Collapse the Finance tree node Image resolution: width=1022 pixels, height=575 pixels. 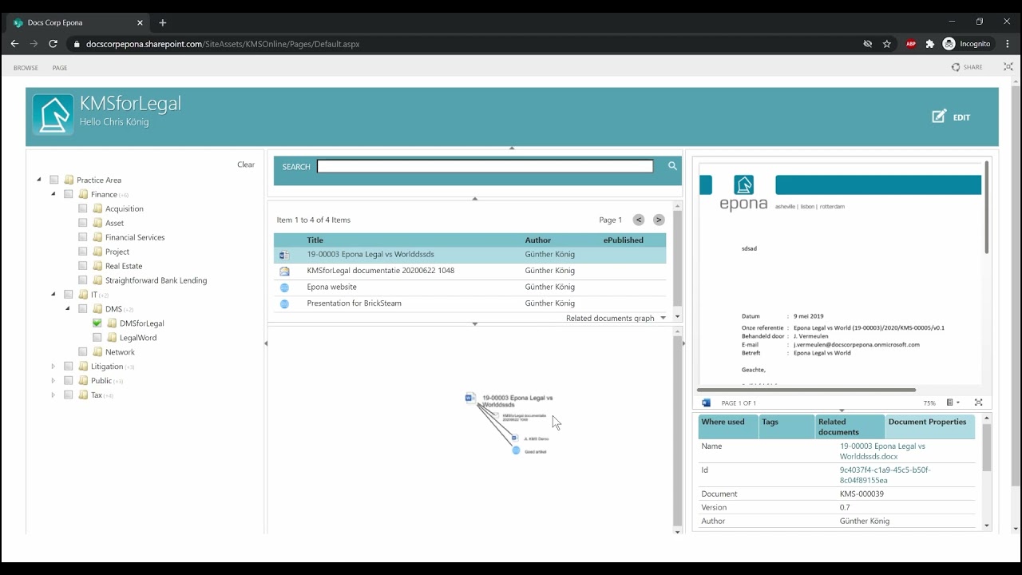(x=53, y=194)
